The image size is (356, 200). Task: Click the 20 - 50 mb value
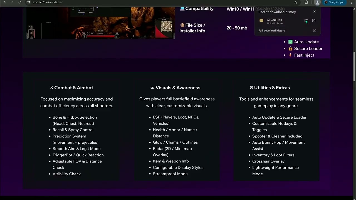237,28
